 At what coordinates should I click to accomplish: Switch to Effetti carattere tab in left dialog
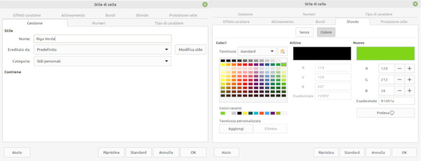pyautogui.click(x=27, y=15)
